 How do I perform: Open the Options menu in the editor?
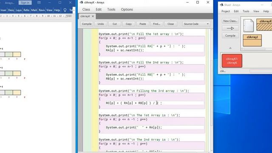click(x=127, y=9)
